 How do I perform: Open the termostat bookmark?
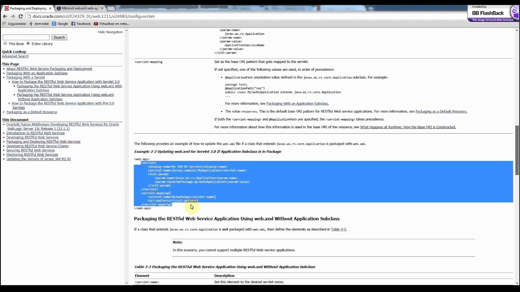[x=39, y=24]
